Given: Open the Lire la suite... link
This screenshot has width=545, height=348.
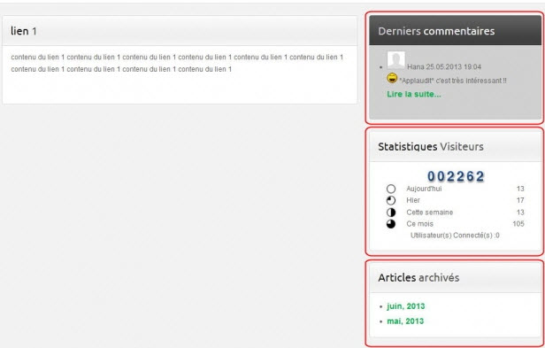Looking at the screenshot, I should 414,95.
